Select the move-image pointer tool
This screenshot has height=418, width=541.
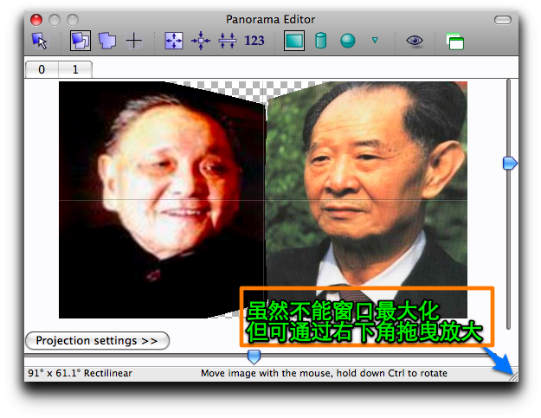click(40, 41)
